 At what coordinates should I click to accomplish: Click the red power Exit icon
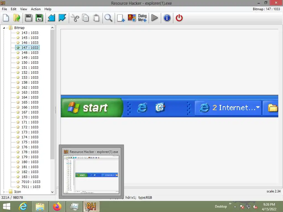[x=179, y=18]
